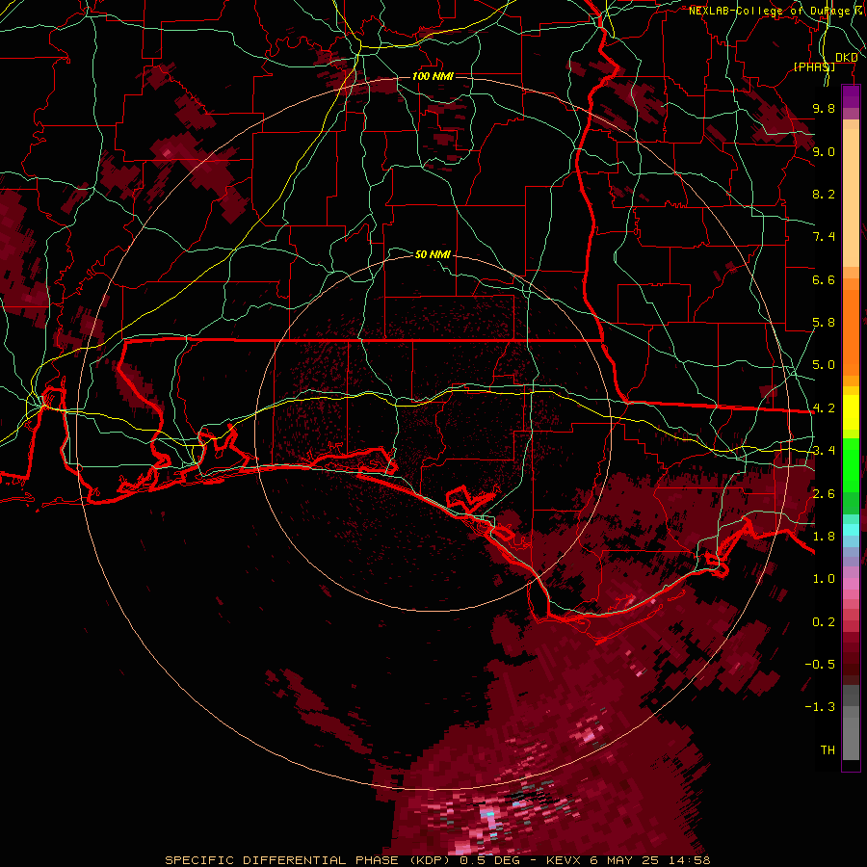The width and height of the screenshot is (867, 867).
Task: Click the 7.4 scale value label
Action: coord(824,237)
